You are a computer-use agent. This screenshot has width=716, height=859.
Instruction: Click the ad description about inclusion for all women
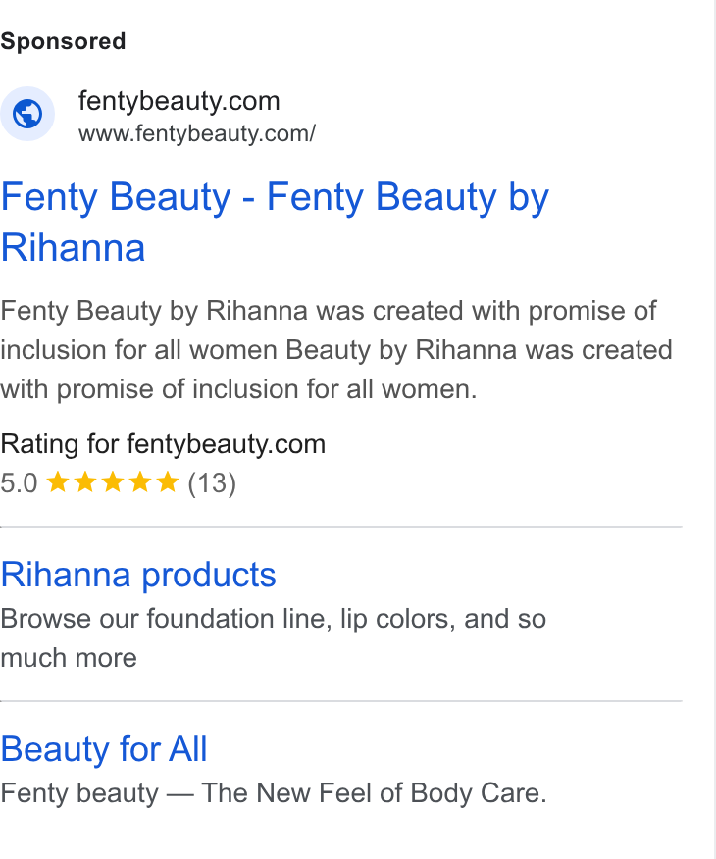[x=336, y=350]
